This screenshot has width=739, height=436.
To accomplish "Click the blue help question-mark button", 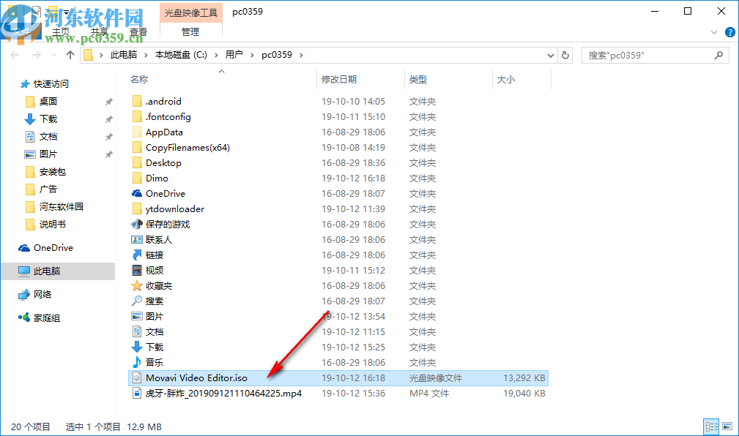I will coord(730,31).
